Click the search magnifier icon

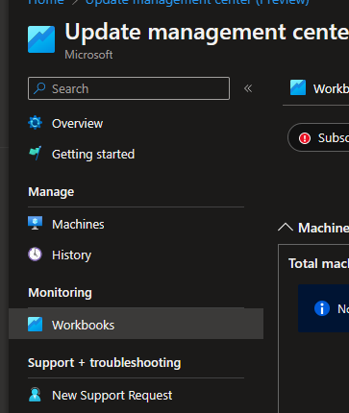pyautogui.click(x=39, y=88)
